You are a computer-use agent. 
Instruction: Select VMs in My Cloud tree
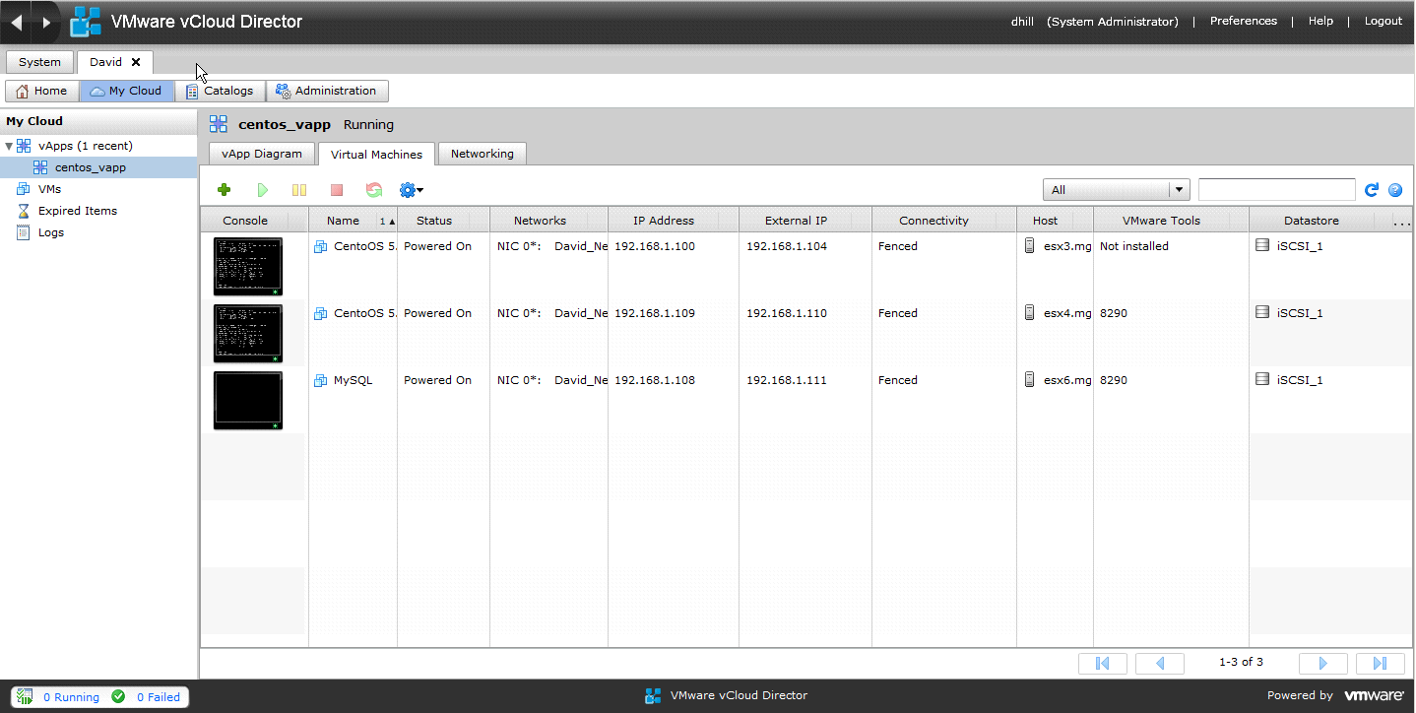tap(49, 189)
